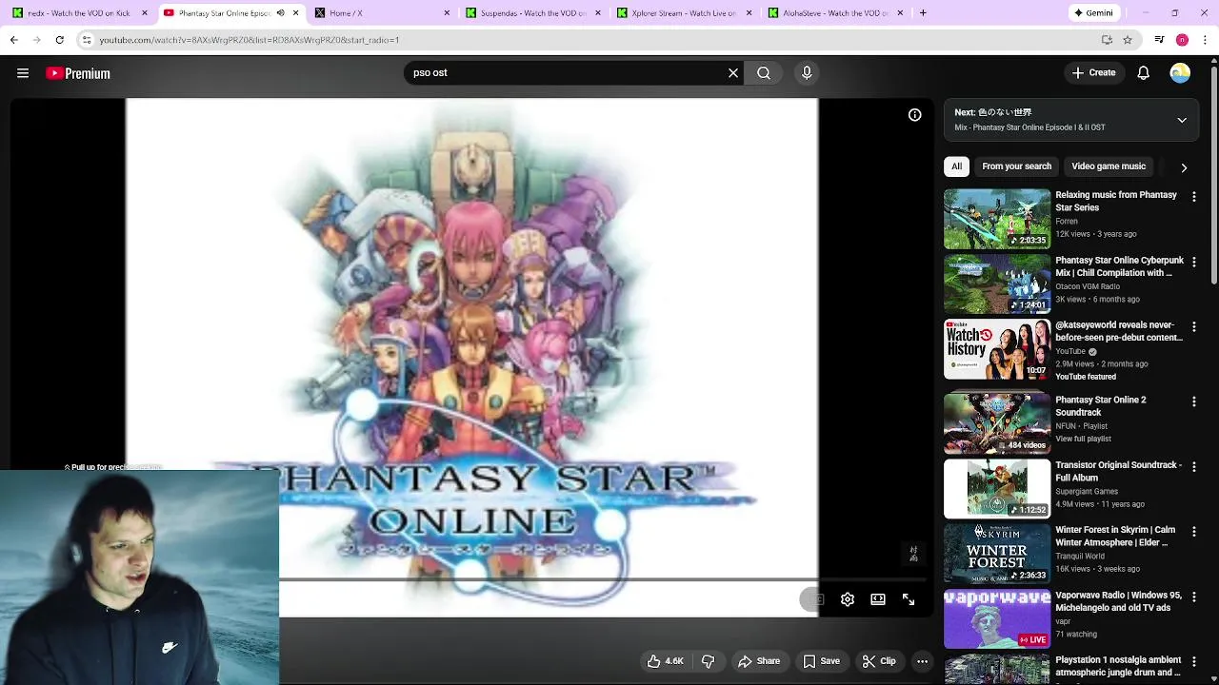Expand the Next mix playlist panel
This screenshot has height=685, width=1219.
click(1182, 120)
